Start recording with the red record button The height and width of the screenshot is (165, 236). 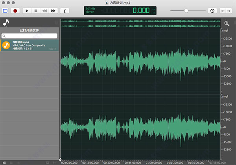pyautogui.click(x=15, y=11)
